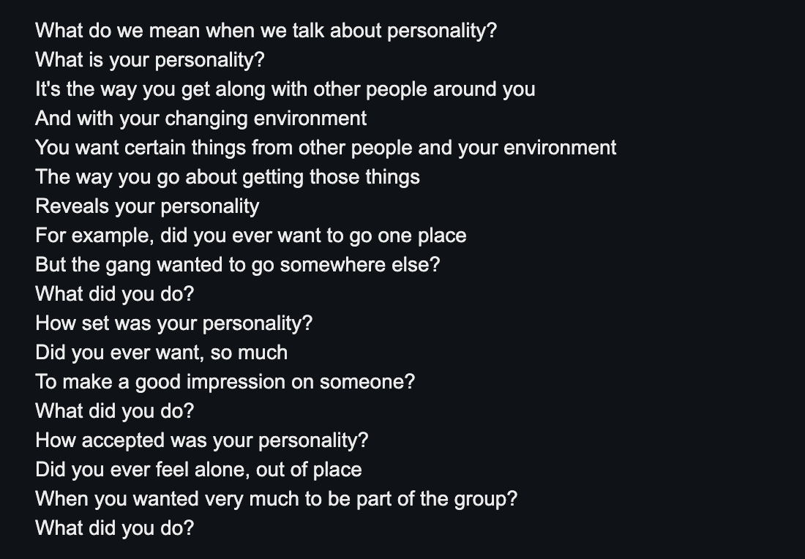Click 'How accepted was your personality?' line
The image size is (805, 559).
202,440
